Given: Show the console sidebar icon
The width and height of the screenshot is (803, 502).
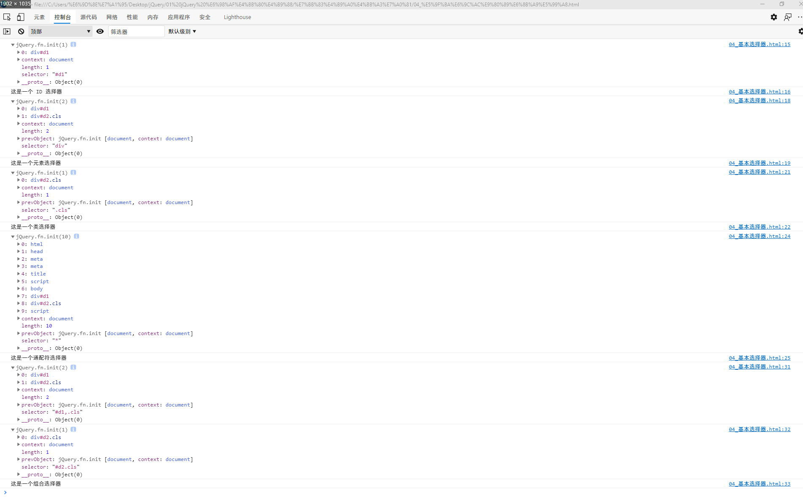Looking at the screenshot, I should pos(7,31).
